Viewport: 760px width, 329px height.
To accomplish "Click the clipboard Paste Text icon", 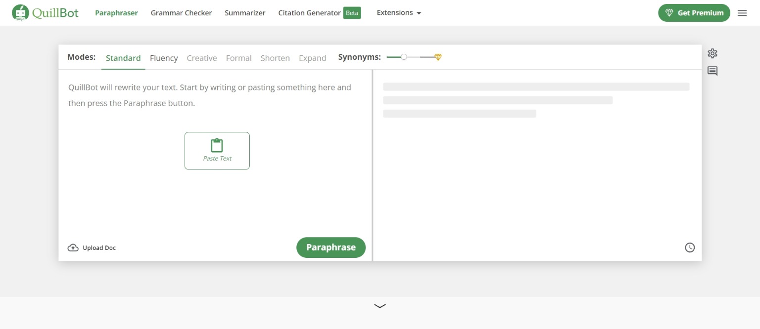I will coord(217,146).
